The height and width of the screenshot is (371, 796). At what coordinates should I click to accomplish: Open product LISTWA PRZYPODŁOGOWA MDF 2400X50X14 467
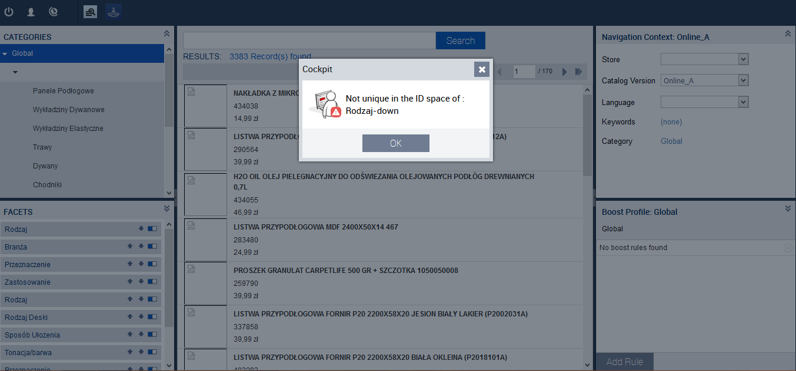click(x=316, y=227)
